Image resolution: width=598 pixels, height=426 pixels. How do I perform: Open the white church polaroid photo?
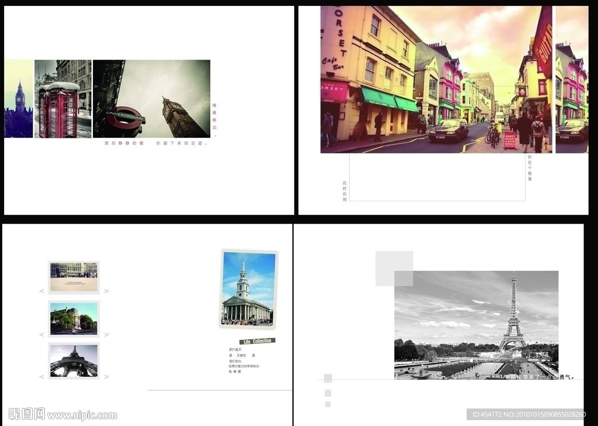(x=248, y=288)
